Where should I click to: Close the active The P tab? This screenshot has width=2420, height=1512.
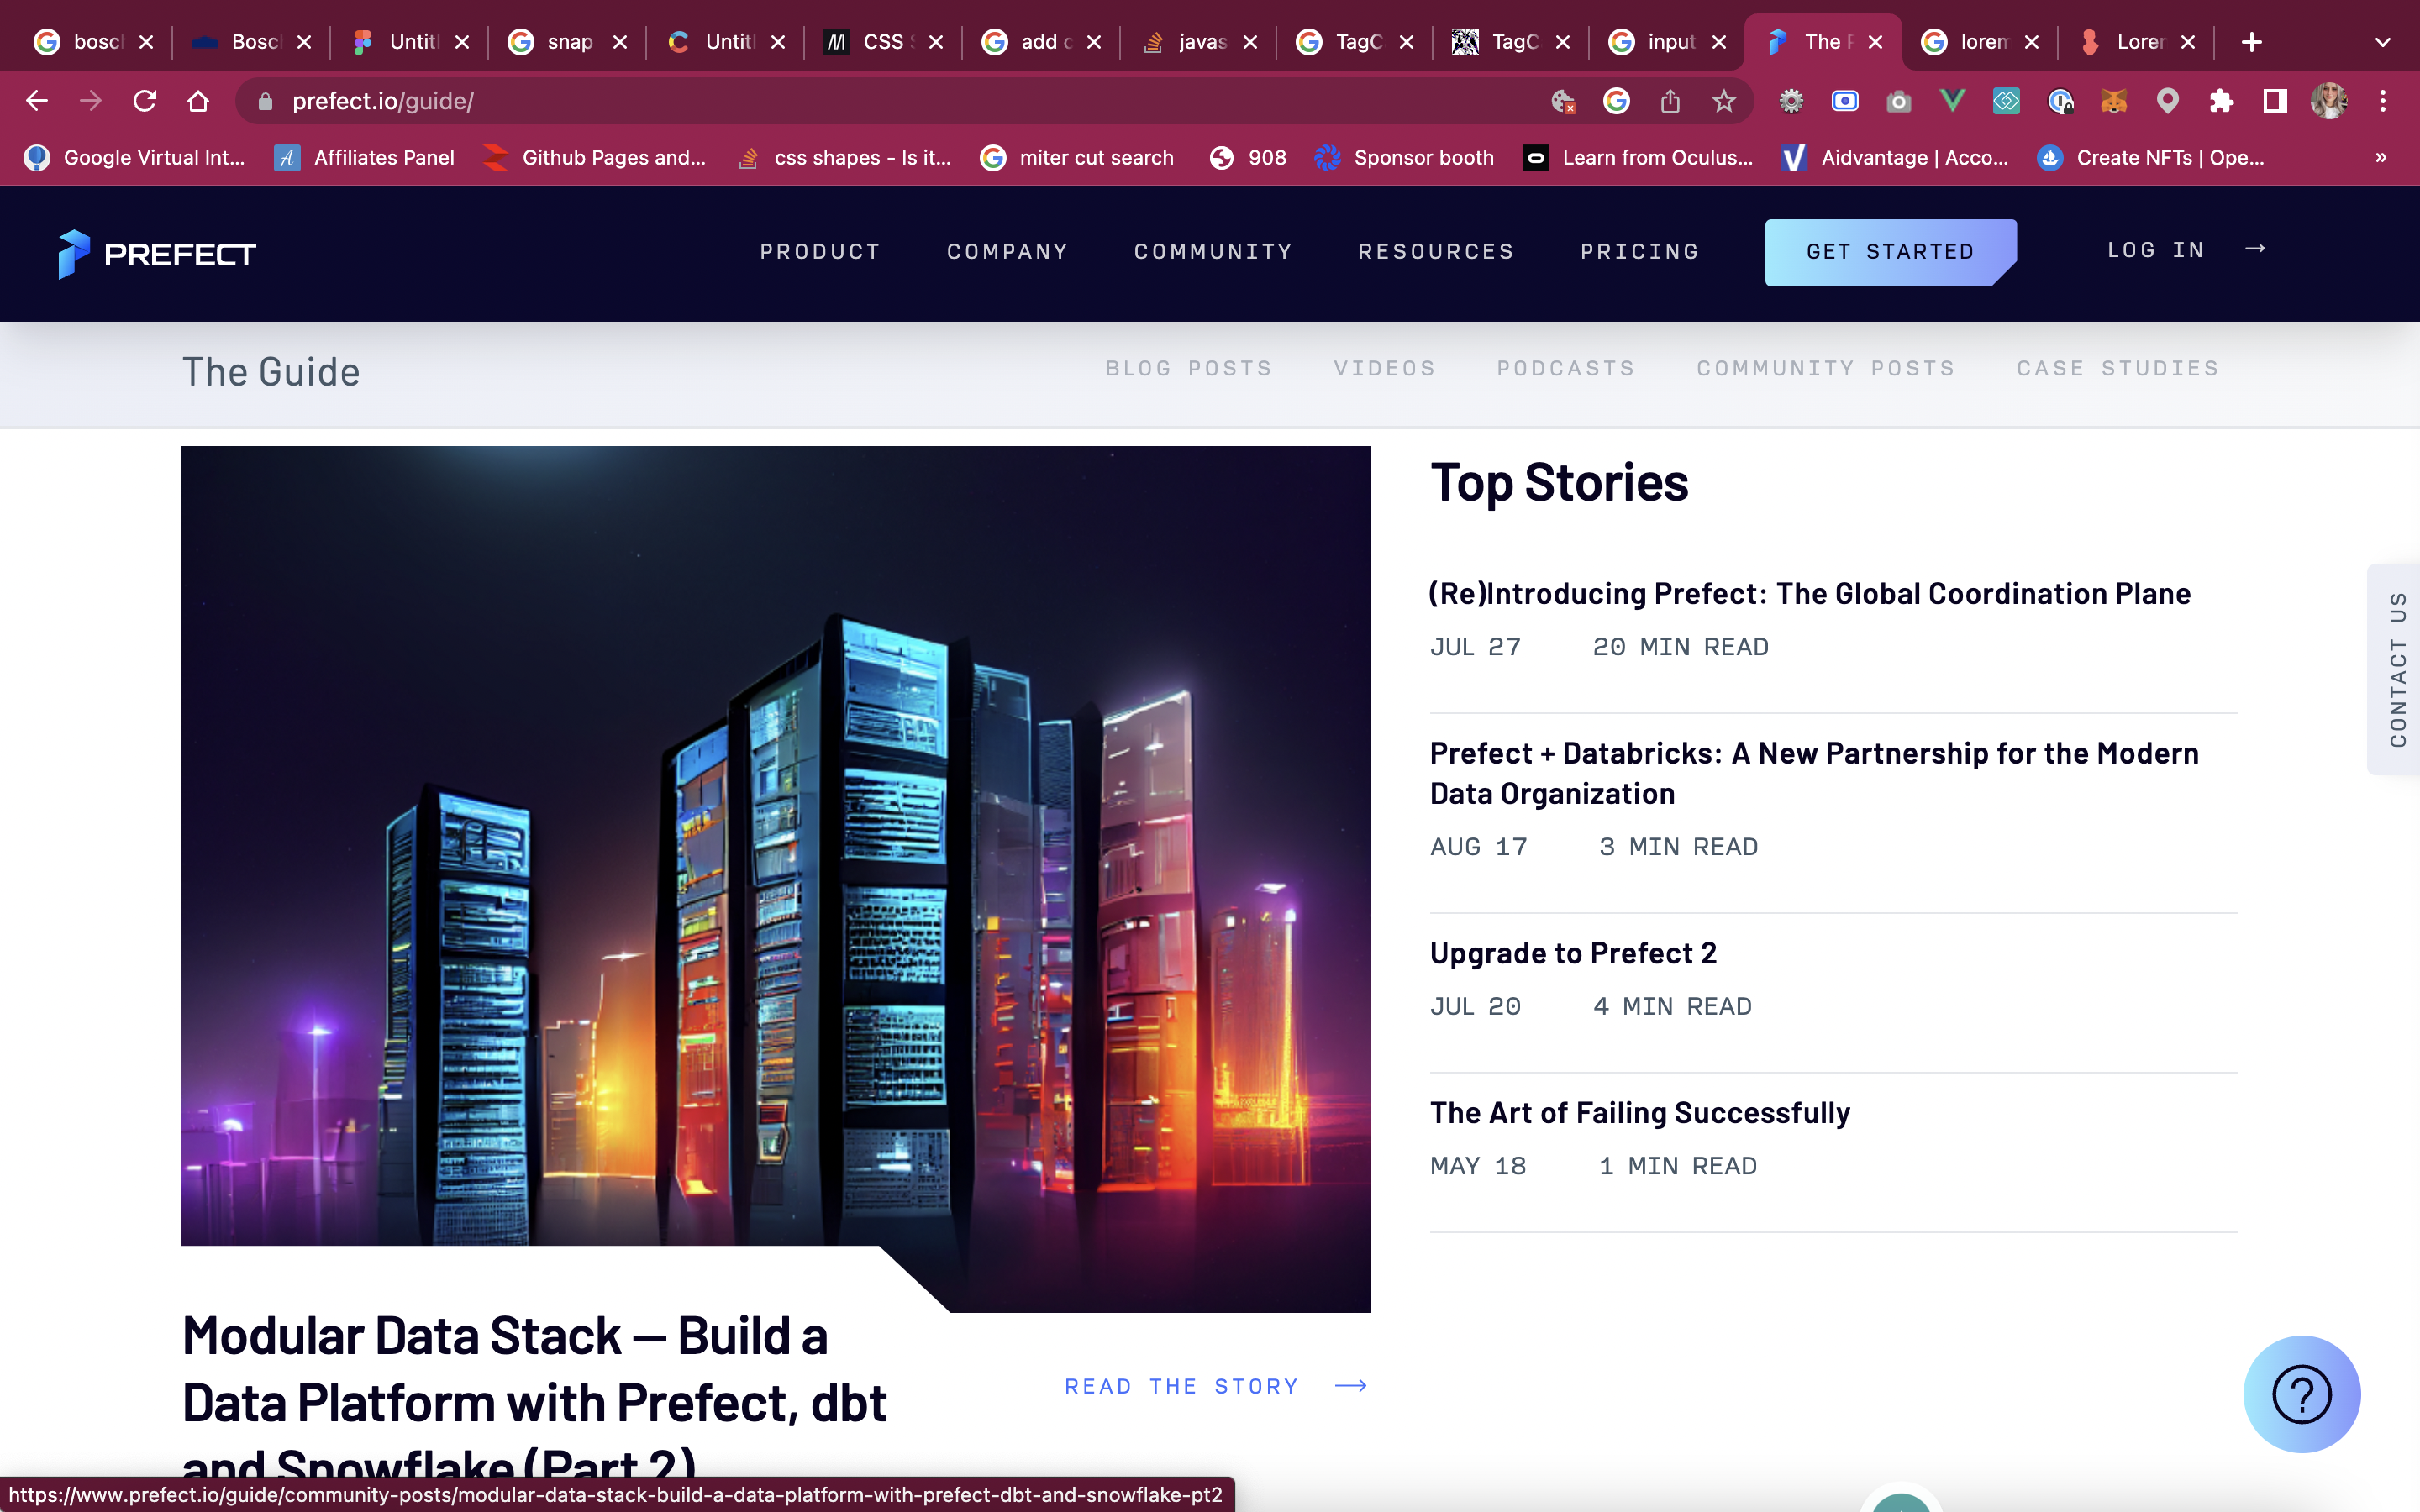click(x=1875, y=42)
